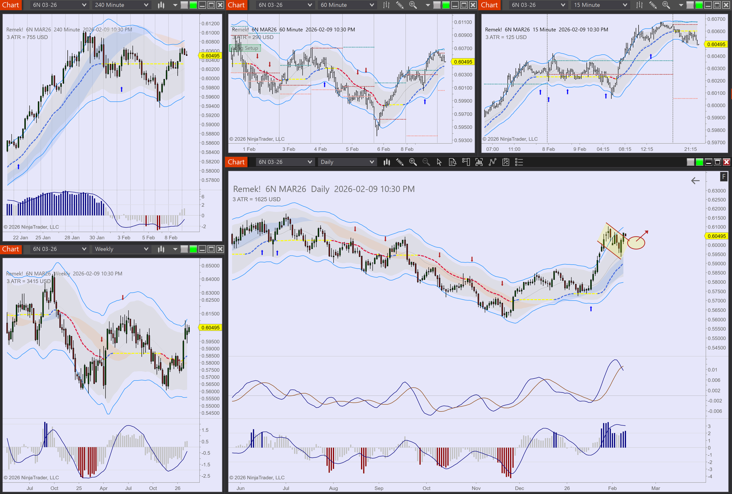The width and height of the screenshot is (732, 494).
Task: Open Weekly interval dropdown
Action: pyautogui.click(x=121, y=249)
